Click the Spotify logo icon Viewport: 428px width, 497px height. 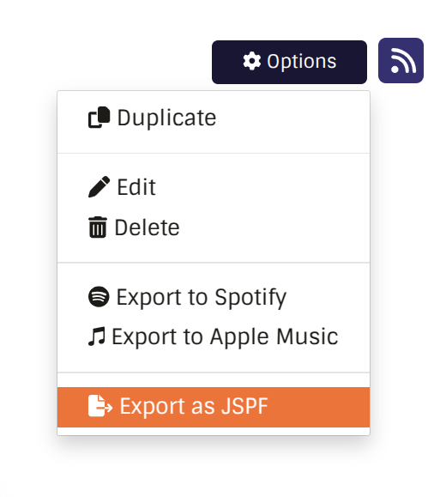[x=99, y=297]
